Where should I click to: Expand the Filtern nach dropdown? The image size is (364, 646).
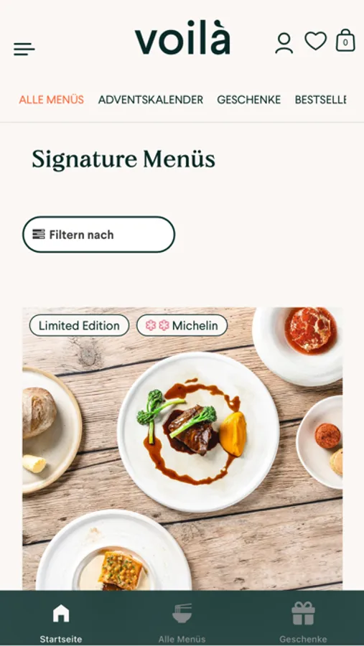98,235
